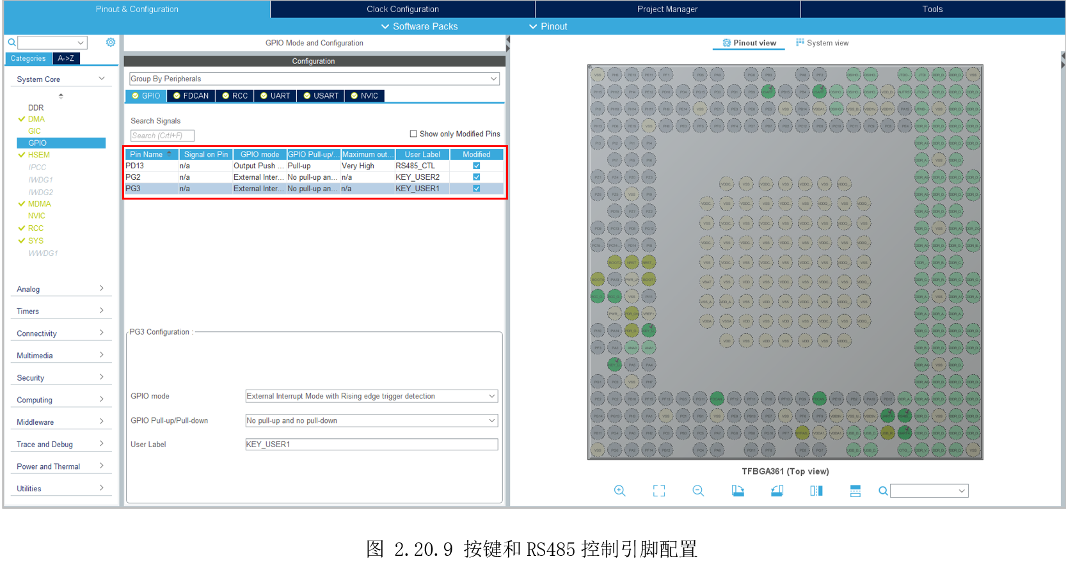Image resolution: width=1066 pixels, height=561 pixels.
Task: Enable Show only Modified Pins
Action: point(413,134)
